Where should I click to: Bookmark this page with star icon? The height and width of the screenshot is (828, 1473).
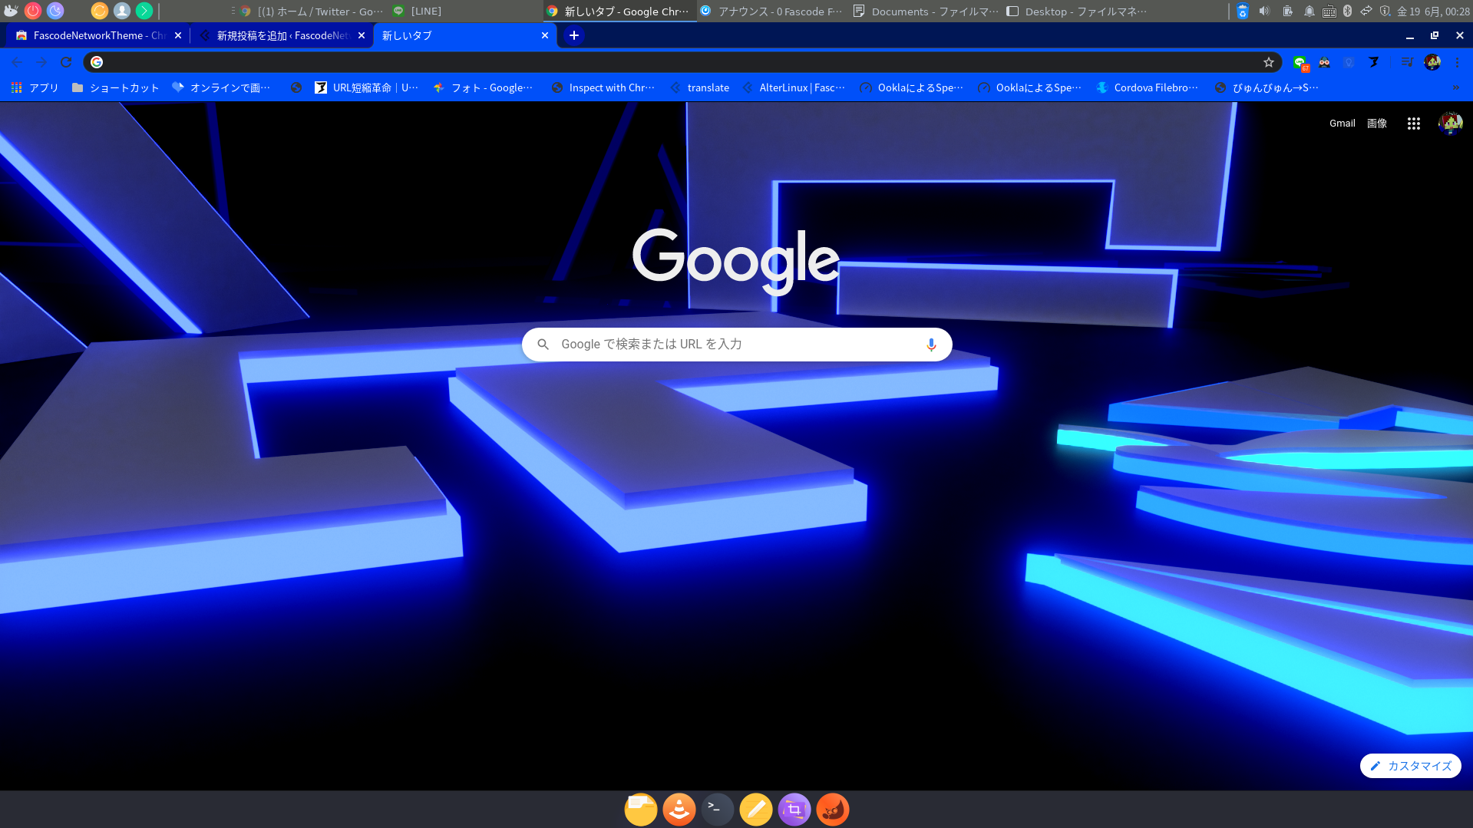pyautogui.click(x=1269, y=62)
